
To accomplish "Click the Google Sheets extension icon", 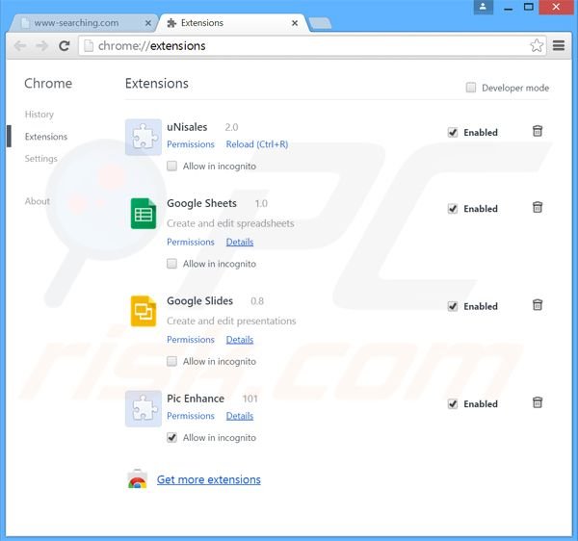I will click(144, 214).
